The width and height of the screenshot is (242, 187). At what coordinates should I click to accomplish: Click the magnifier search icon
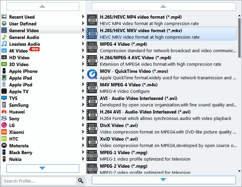[x=81, y=181]
